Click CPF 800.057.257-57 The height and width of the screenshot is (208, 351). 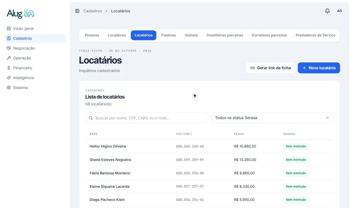click(x=190, y=186)
